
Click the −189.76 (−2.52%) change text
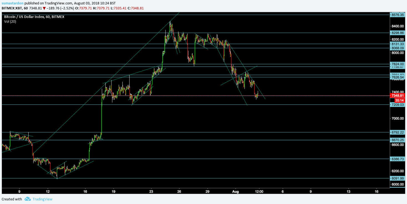coord(61,8)
